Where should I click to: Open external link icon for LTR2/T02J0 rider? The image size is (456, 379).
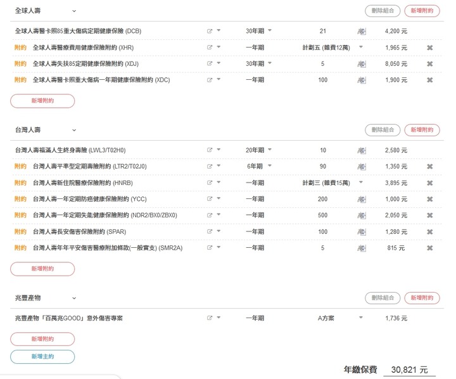click(x=210, y=167)
